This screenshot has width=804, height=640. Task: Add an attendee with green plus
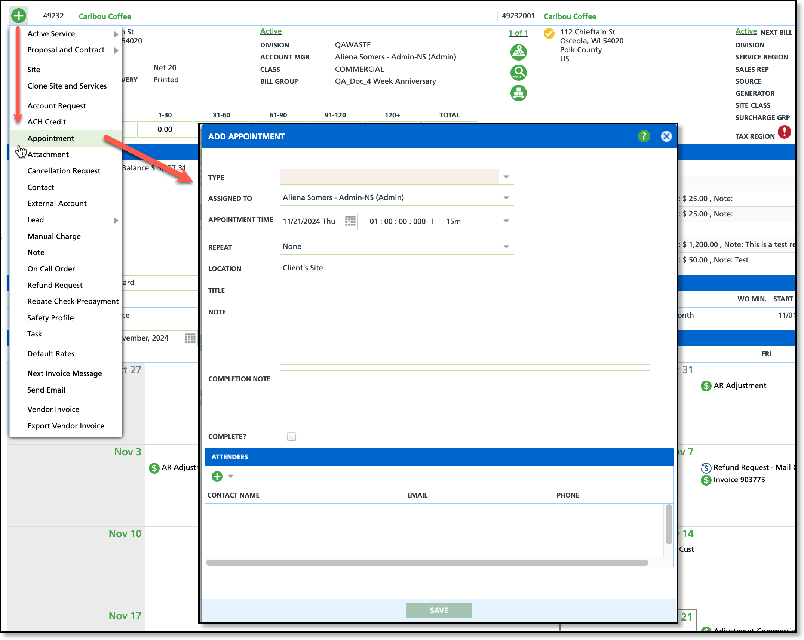pos(217,476)
